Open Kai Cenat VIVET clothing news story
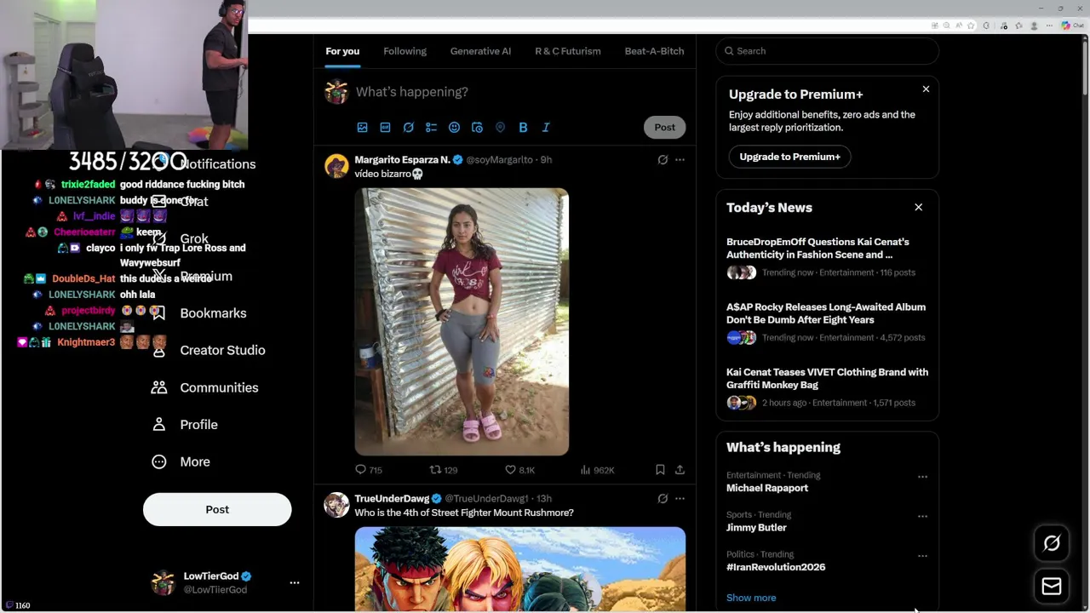Image resolution: width=1090 pixels, height=613 pixels. click(827, 387)
